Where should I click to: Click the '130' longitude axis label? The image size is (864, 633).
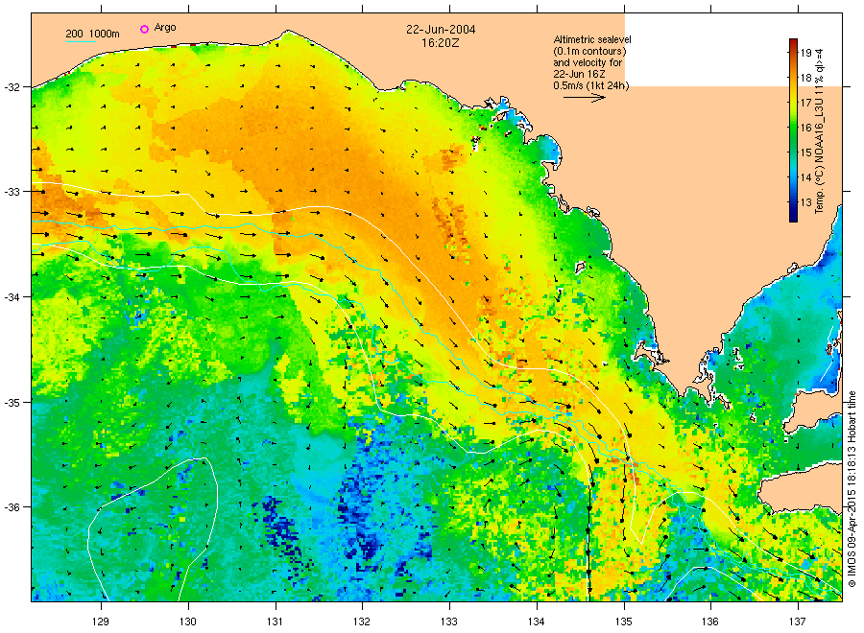(188, 621)
